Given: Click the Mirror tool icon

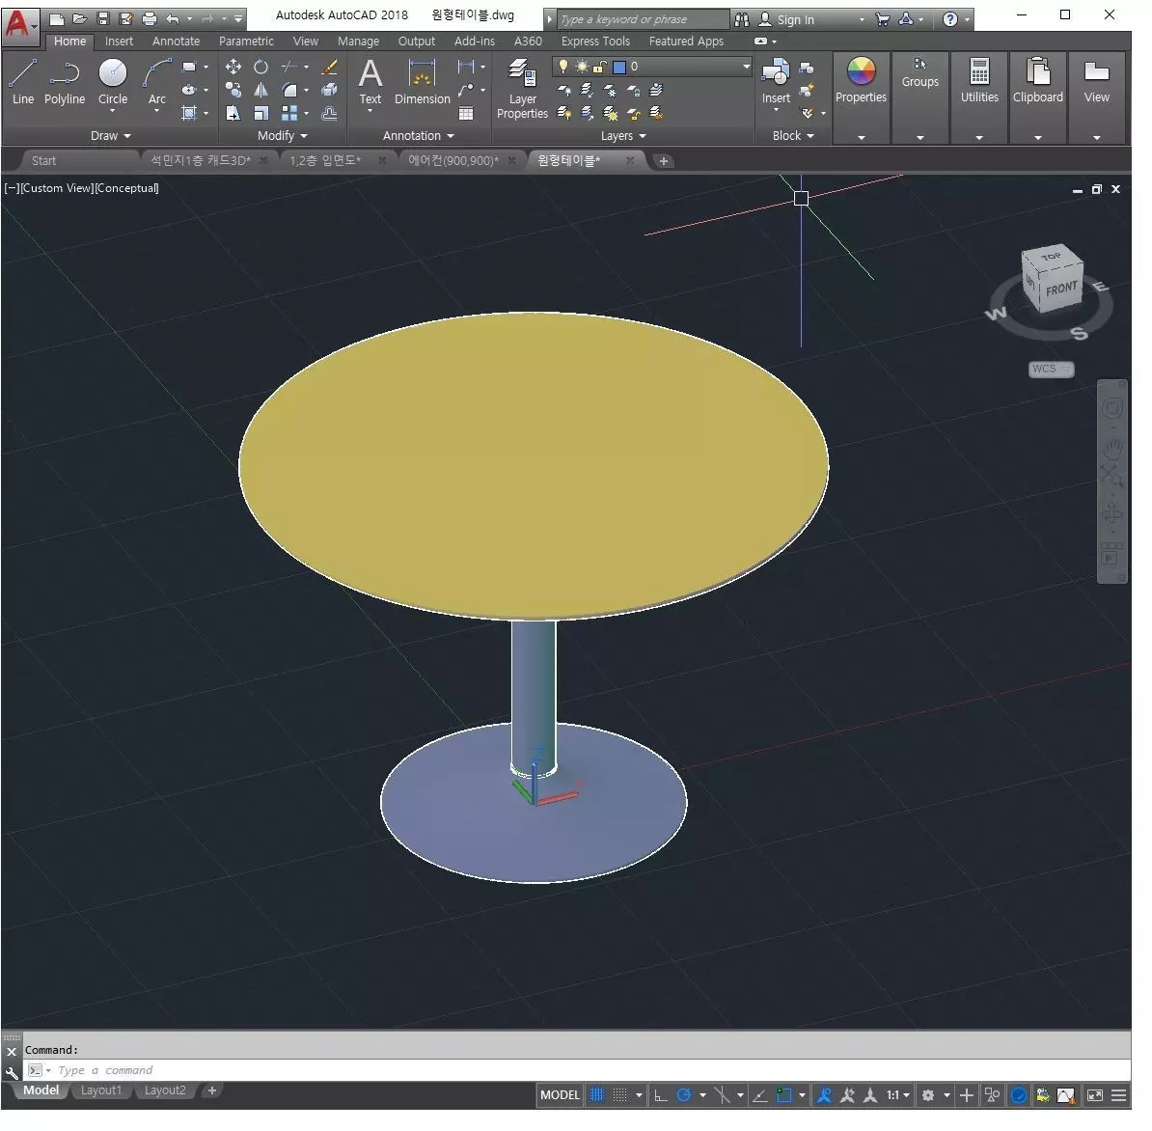Looking at the screenshot, I should (x=261, y=90).
